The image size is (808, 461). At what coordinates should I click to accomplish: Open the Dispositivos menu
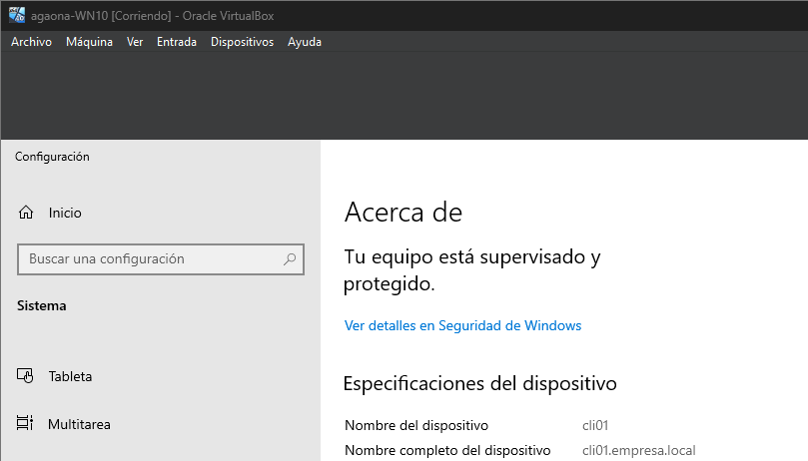[x=242, y=42]
